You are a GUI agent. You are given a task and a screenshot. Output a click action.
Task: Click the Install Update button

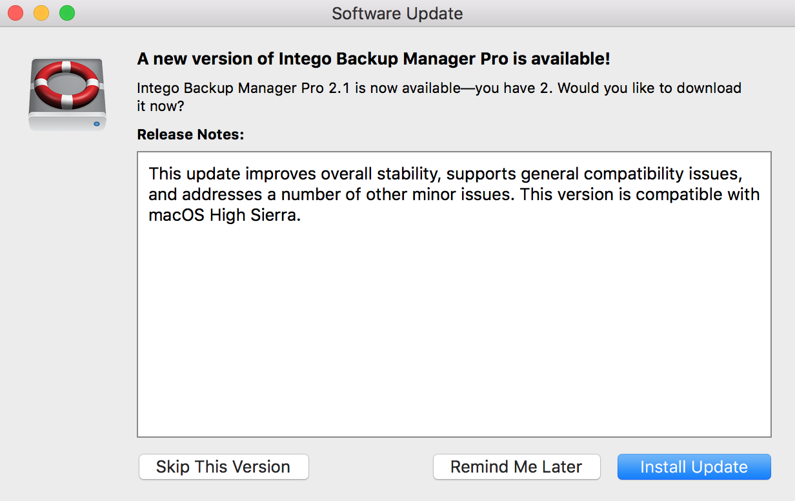(x=694, y=467)
